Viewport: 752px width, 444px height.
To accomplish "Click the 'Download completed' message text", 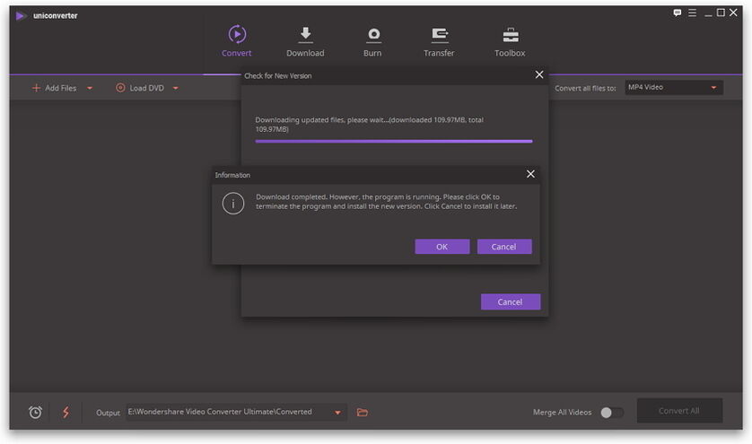I will click(386, 202).
